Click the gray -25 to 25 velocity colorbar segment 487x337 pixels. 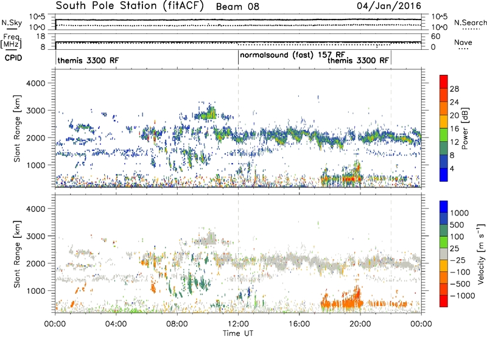coord(444,254)
